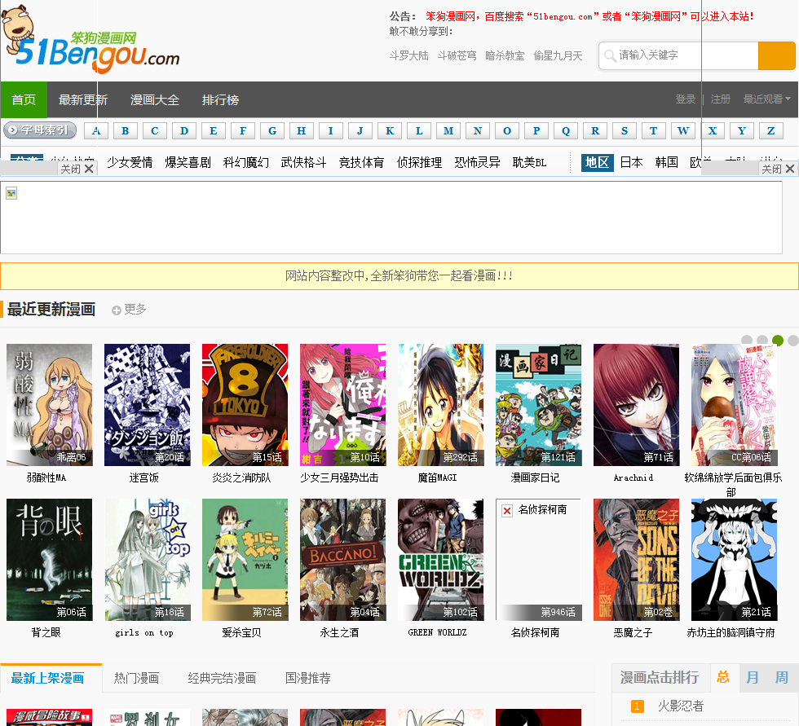This screenshot has width=799, height=726.
Task: Click the 更多 plus icon link
Action: [130, 309]
